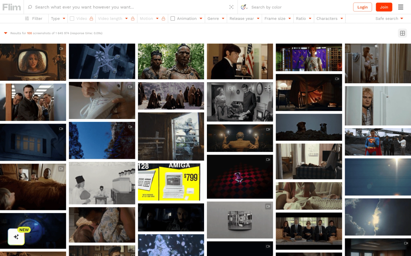Click video camera icon on red checkered floor thumbnail
Screen dimensions: 411x256
pyautogui.click(x=268, y=160)
